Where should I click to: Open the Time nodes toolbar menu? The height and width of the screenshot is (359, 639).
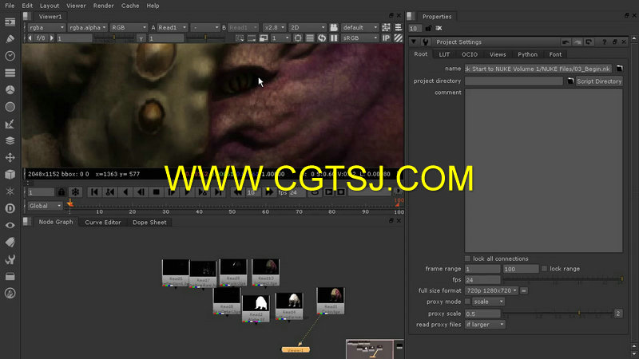pyautogui.click(x=10, y=56)
